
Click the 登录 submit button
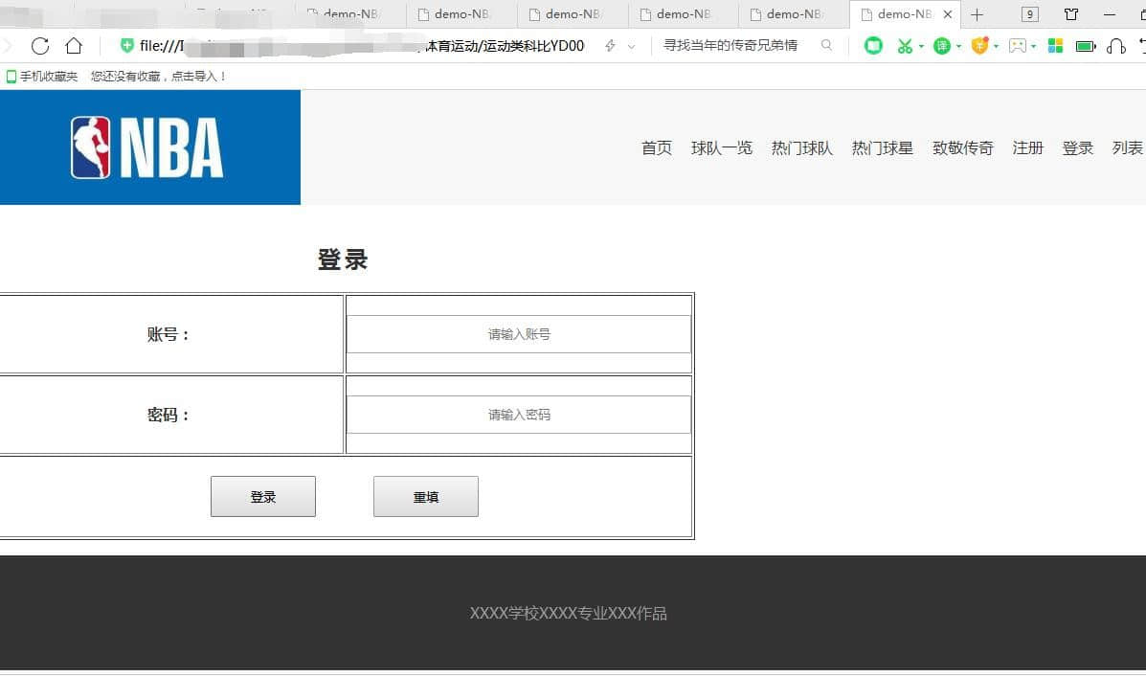[263, 497]
